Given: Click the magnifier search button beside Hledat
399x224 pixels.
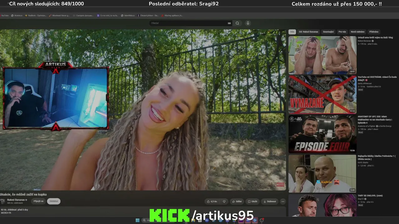Looking at the screenshot, I should (x=237, y=23).
